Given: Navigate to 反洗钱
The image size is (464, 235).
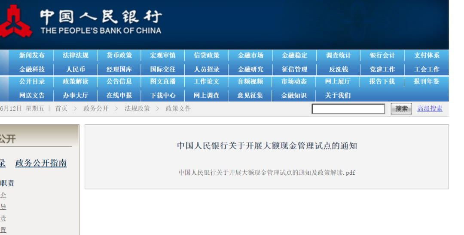Looking at the screenshot, I should 339,69.
